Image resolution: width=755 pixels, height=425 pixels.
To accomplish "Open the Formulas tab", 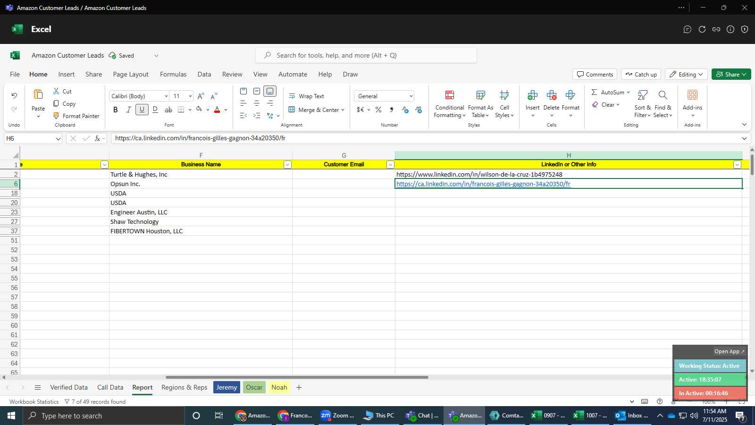I will click(173, 74).
